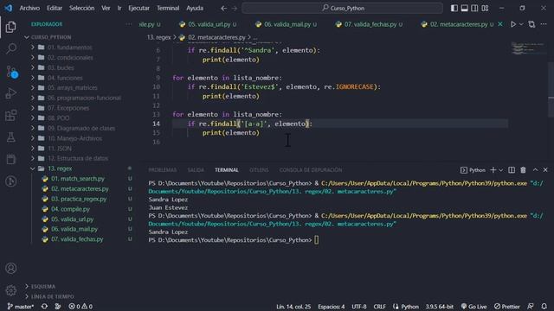554x311 pixels.
Task: Open the Explorer view in activity bar
Action: (x=10, y=27)
